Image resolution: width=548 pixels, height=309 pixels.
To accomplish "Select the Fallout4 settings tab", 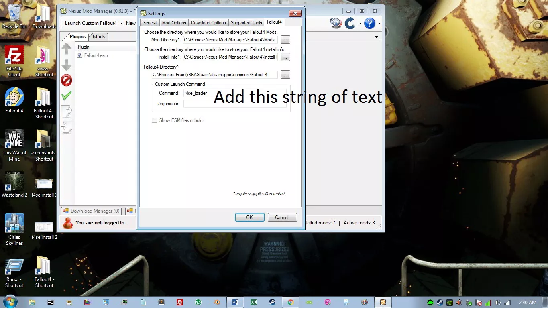I will [x=275, y=22].
